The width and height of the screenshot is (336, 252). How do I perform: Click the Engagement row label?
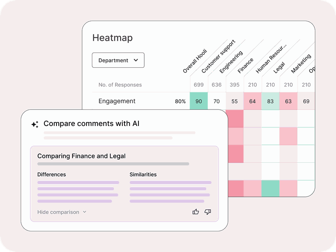[117, 101]
